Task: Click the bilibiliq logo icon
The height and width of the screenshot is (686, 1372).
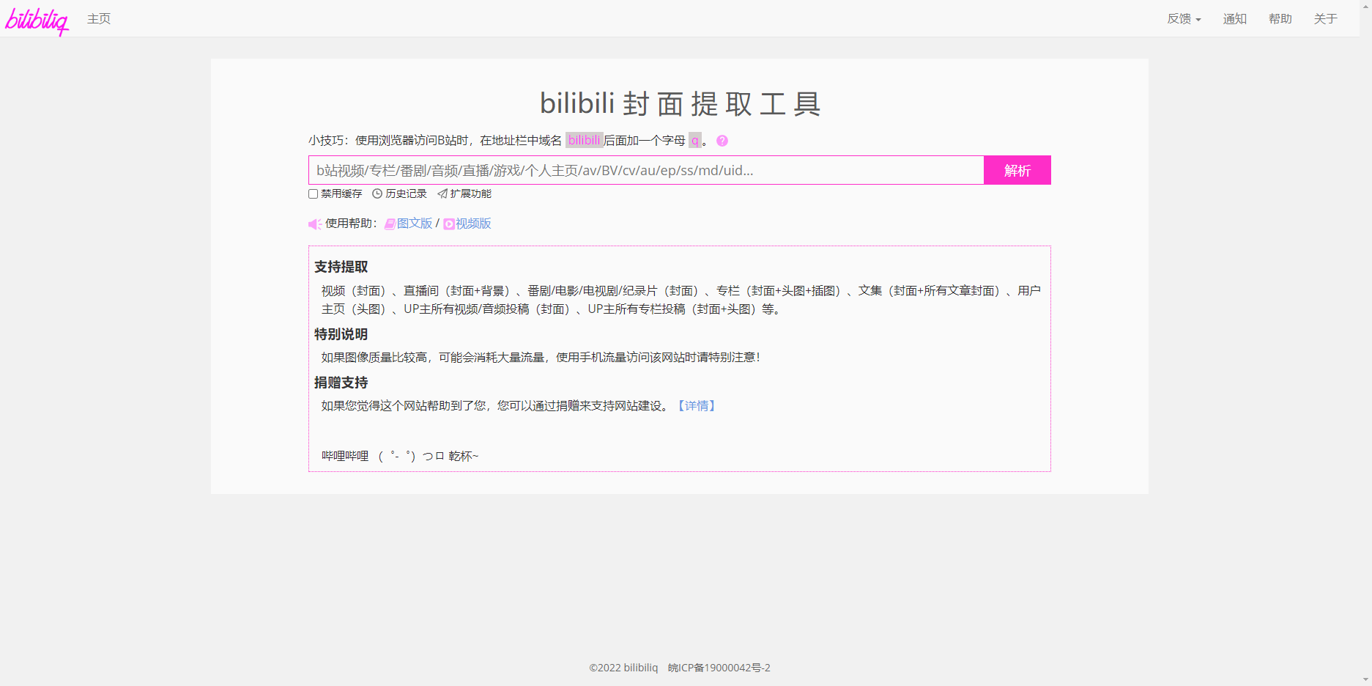Action: click(37, 21)
